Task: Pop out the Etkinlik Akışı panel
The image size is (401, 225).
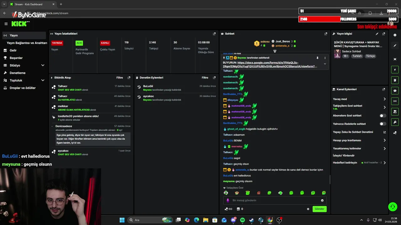Action: [x=129, y=78]
